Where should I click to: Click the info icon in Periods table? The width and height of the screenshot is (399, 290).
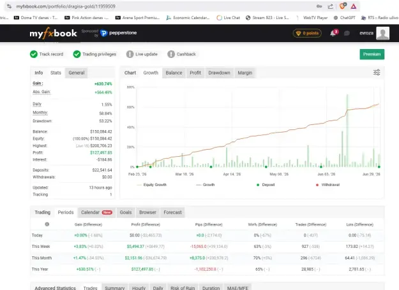click(x=47, y=224)
